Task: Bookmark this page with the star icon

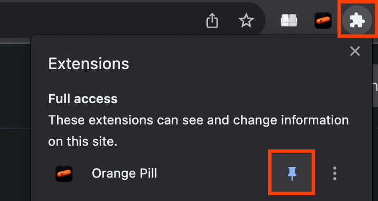Action: [246, 20]
